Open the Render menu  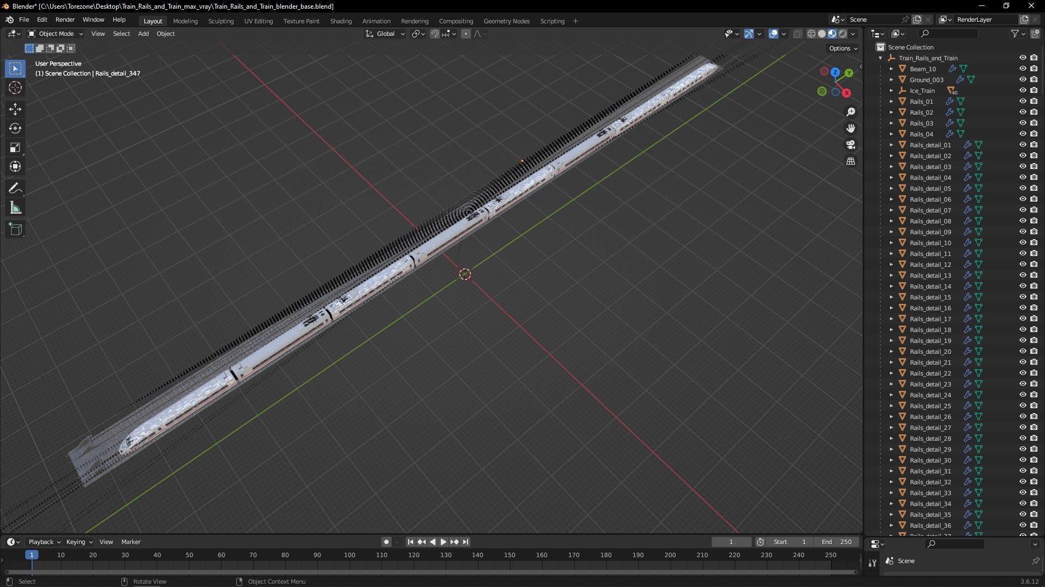tap(65, 20)
